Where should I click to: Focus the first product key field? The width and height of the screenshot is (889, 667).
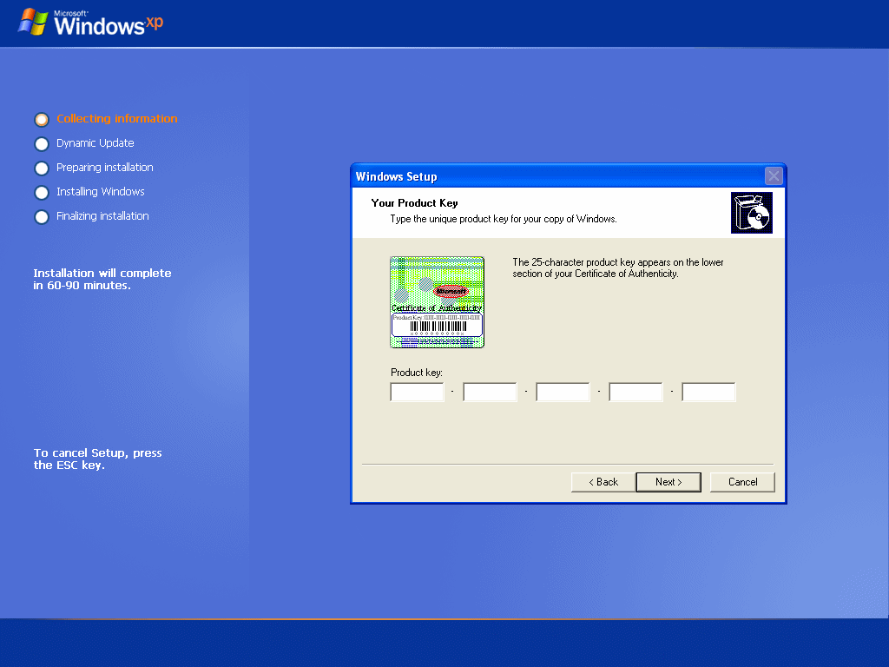(418, 392)
